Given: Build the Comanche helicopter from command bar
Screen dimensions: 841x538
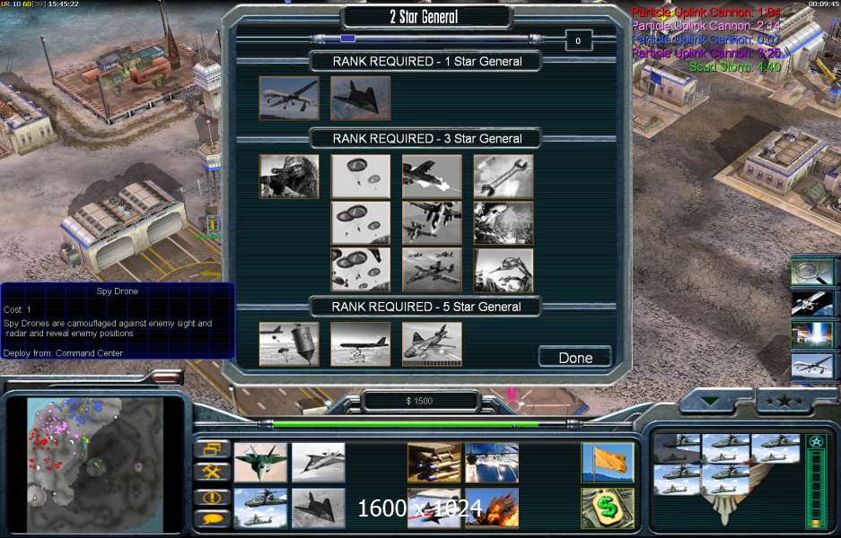Looking at the screenshot, I should (x=260, y=508).
